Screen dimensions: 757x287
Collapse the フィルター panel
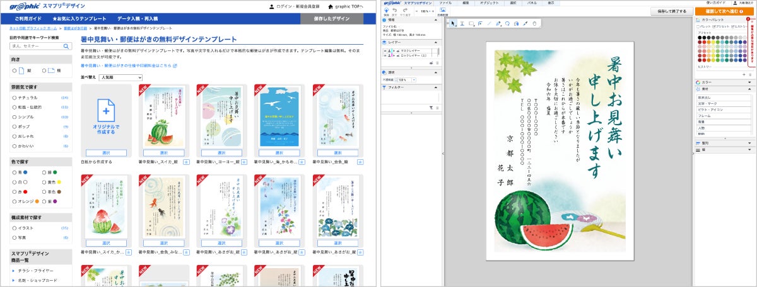[x=436, y=87]
